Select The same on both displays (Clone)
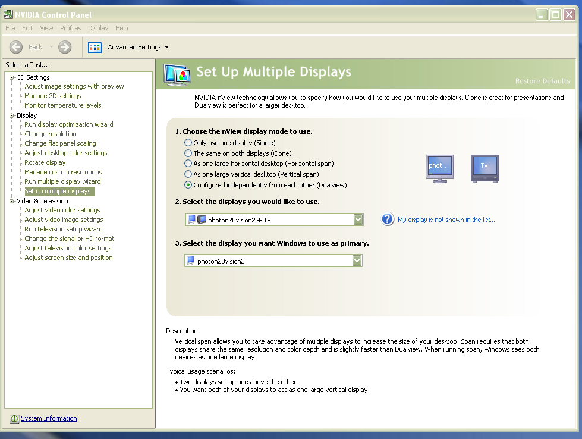The image size is (582, 439). coord(188,153)
